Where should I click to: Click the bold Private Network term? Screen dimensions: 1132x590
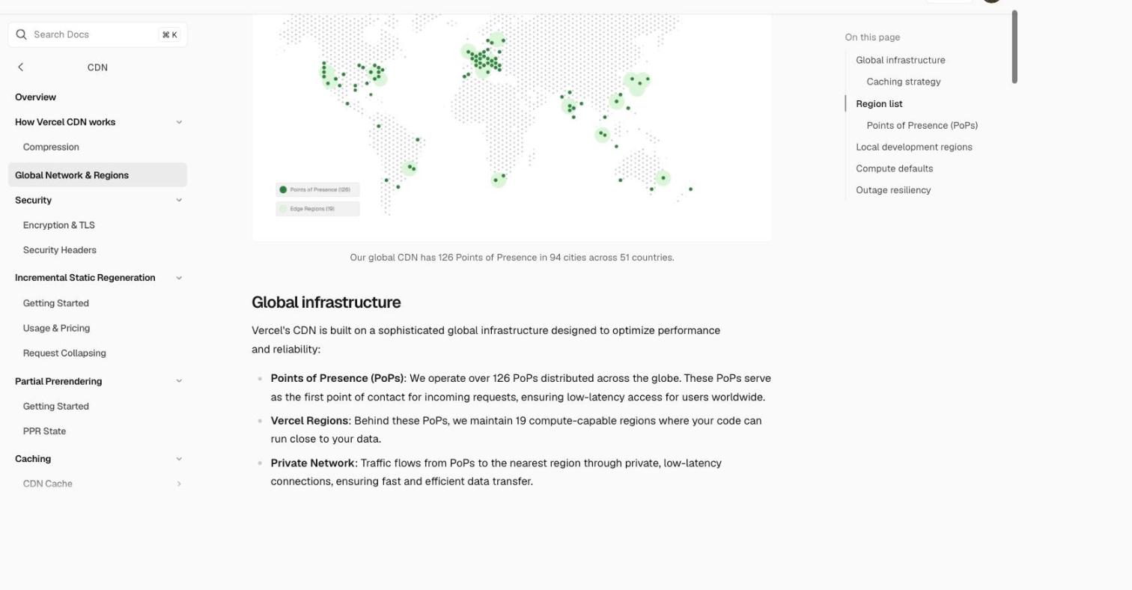(x=313, y=463)
